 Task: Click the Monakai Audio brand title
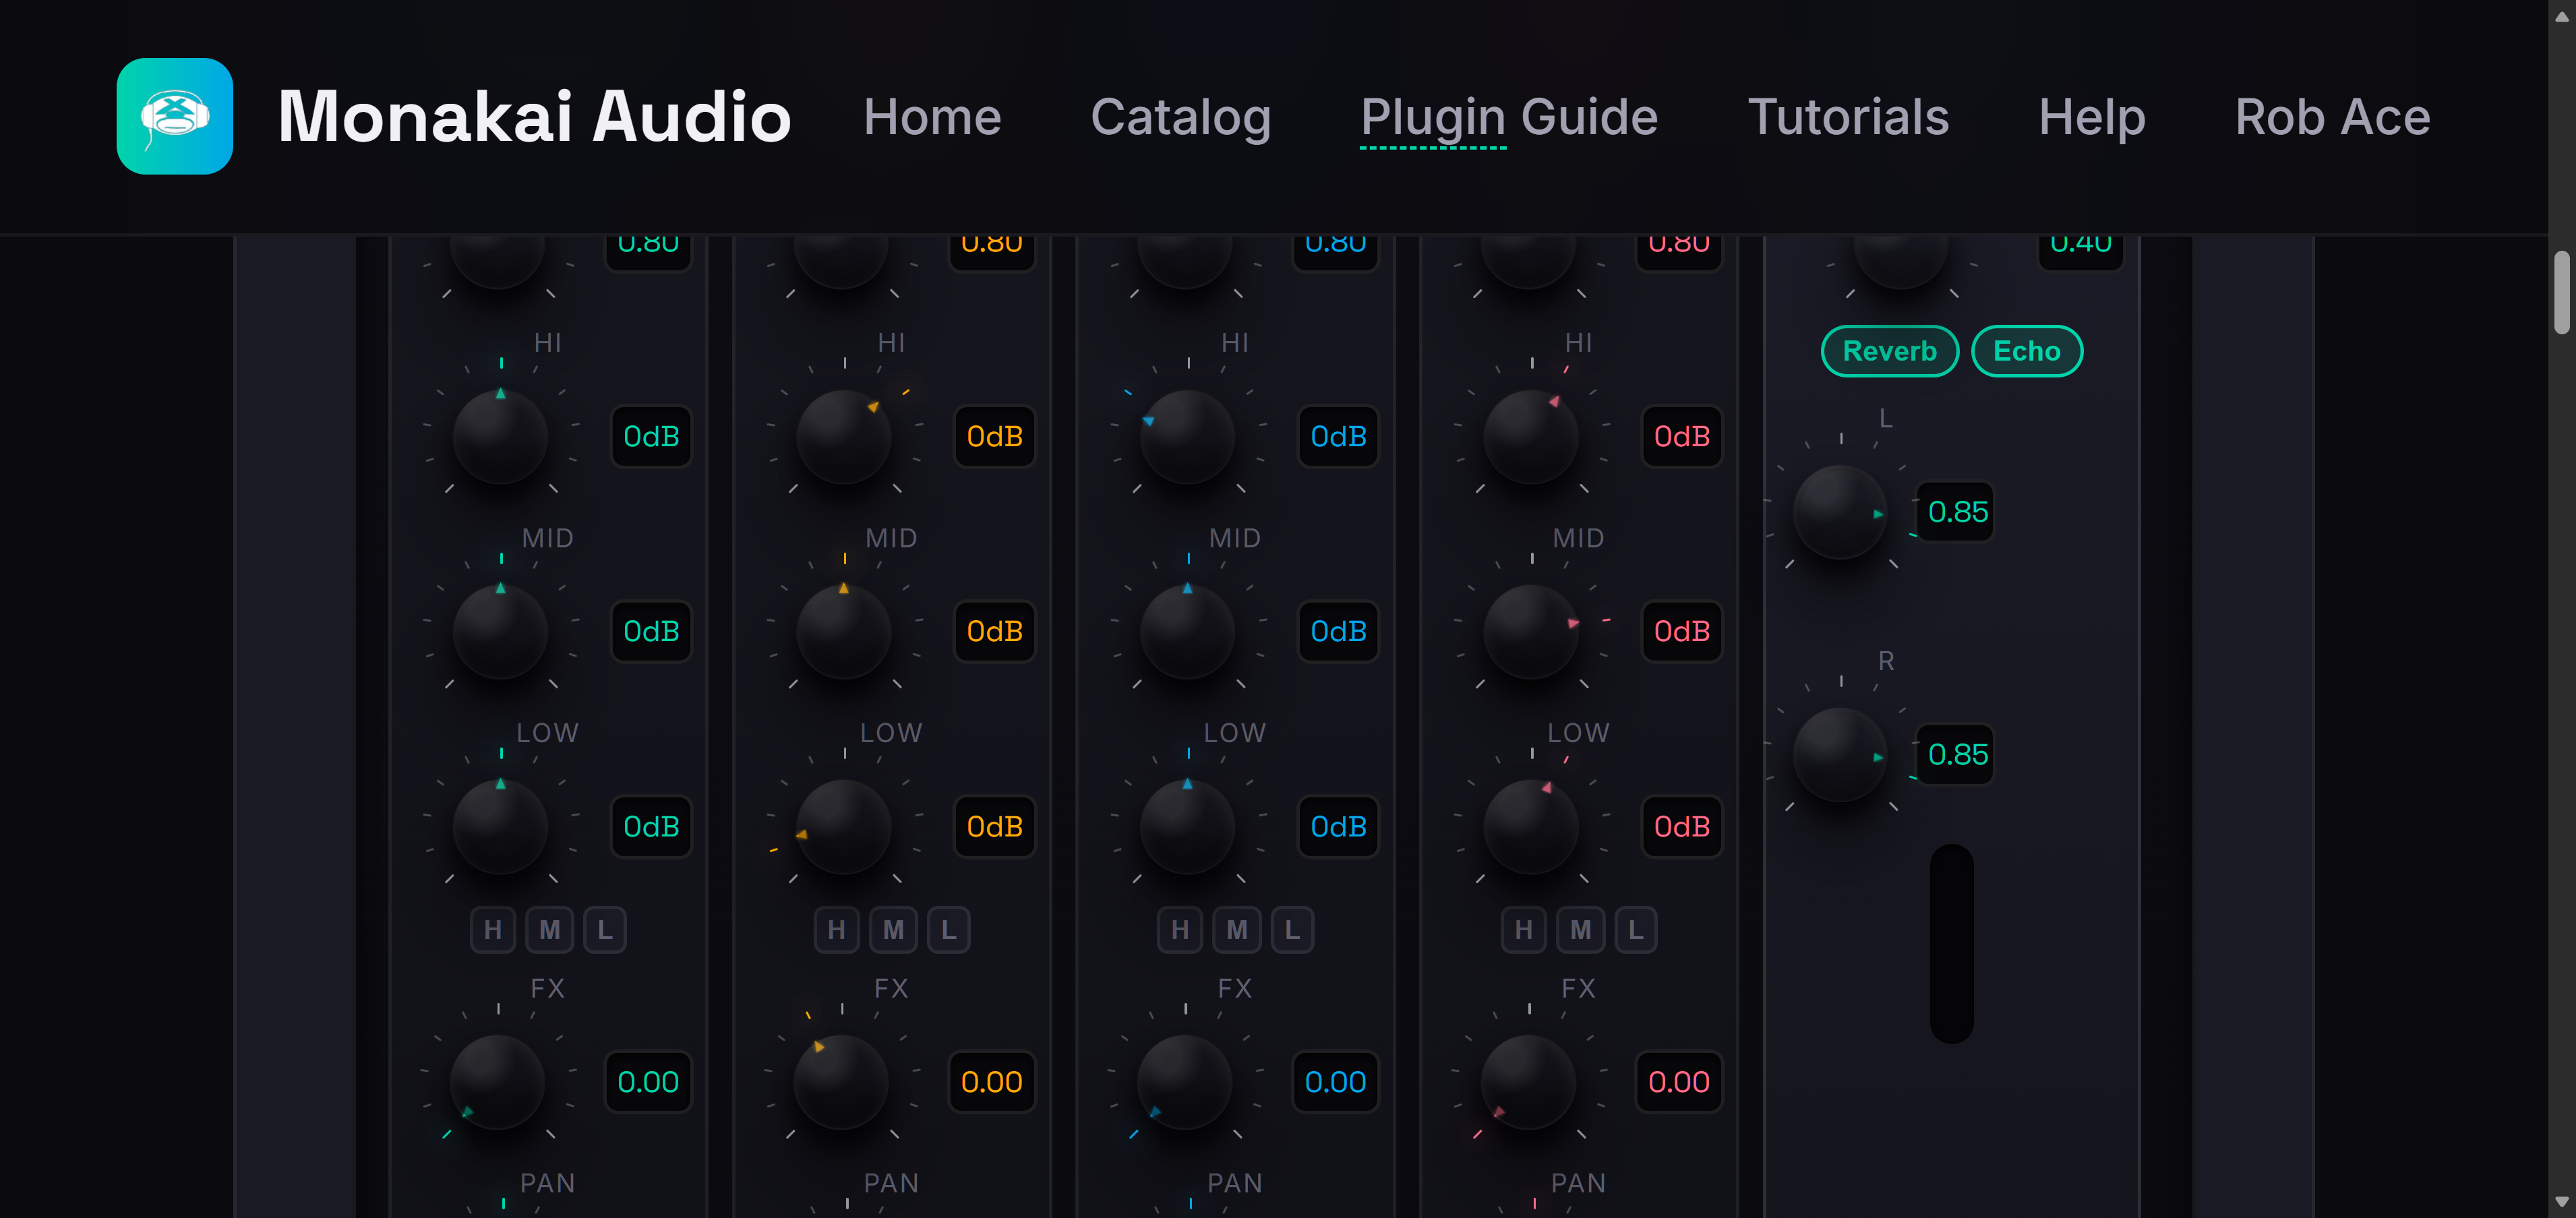[535, 117]
